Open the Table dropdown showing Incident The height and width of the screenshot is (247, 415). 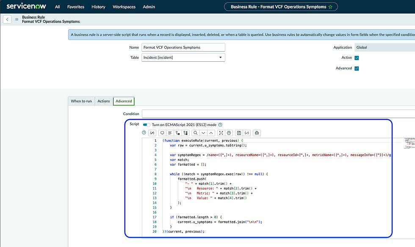(183, 58)
